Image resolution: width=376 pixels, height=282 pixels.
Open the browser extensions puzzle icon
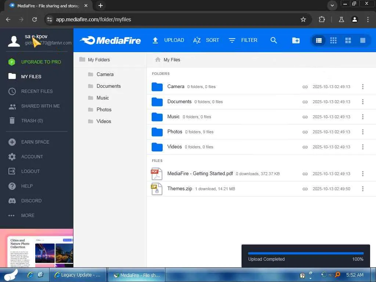click(322, 19)
